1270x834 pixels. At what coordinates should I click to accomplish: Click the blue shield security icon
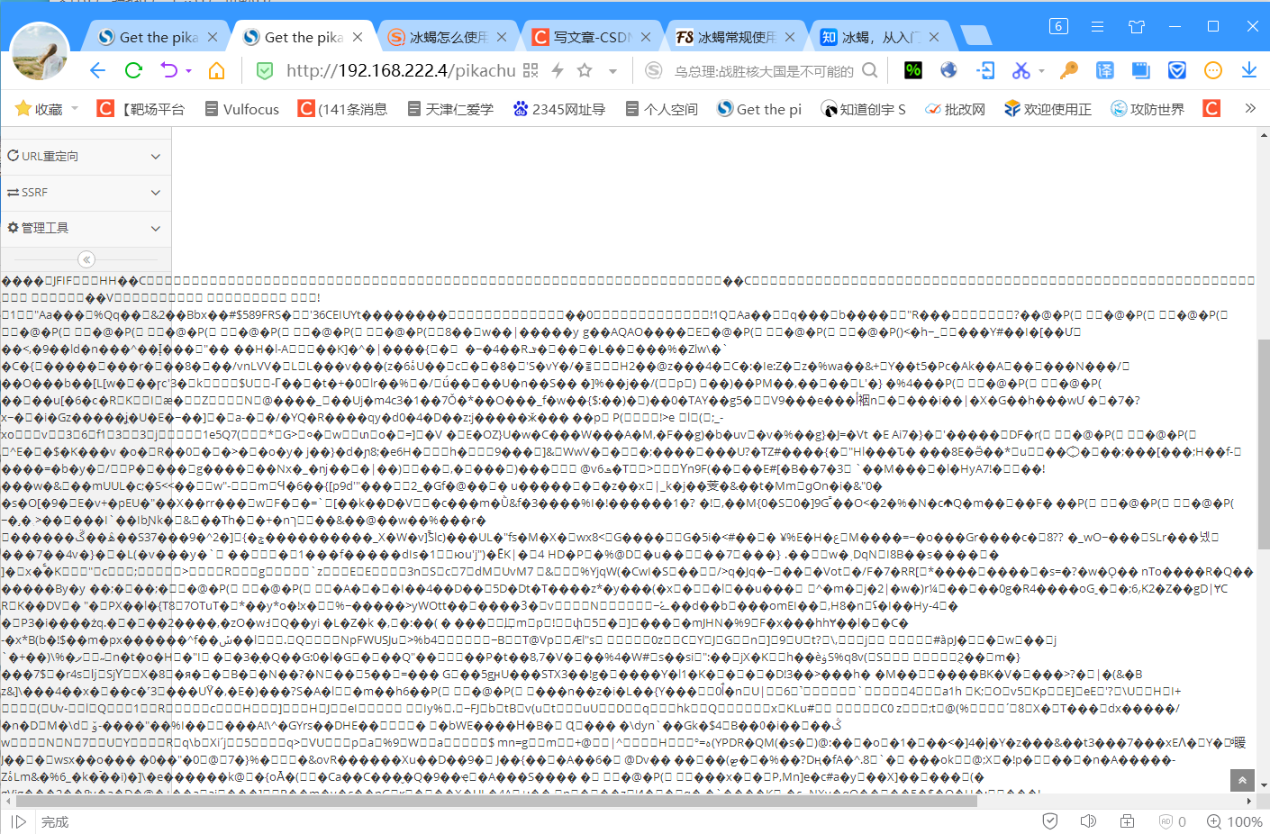click(1175, 69)
